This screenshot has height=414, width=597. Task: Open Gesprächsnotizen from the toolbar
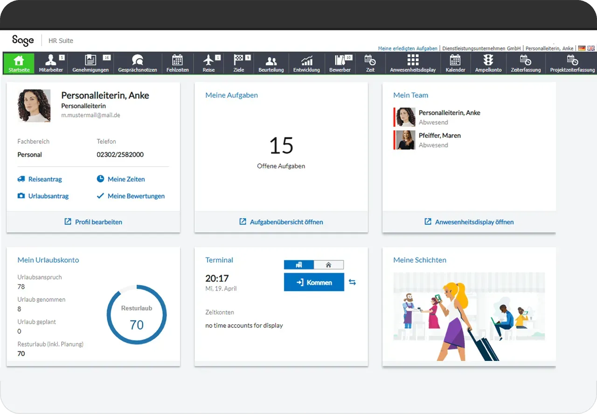click(x=137, y=63)
